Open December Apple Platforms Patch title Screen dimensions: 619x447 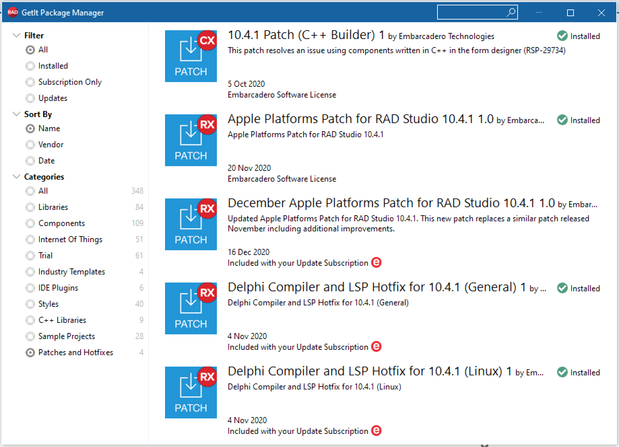coord(391,203)
